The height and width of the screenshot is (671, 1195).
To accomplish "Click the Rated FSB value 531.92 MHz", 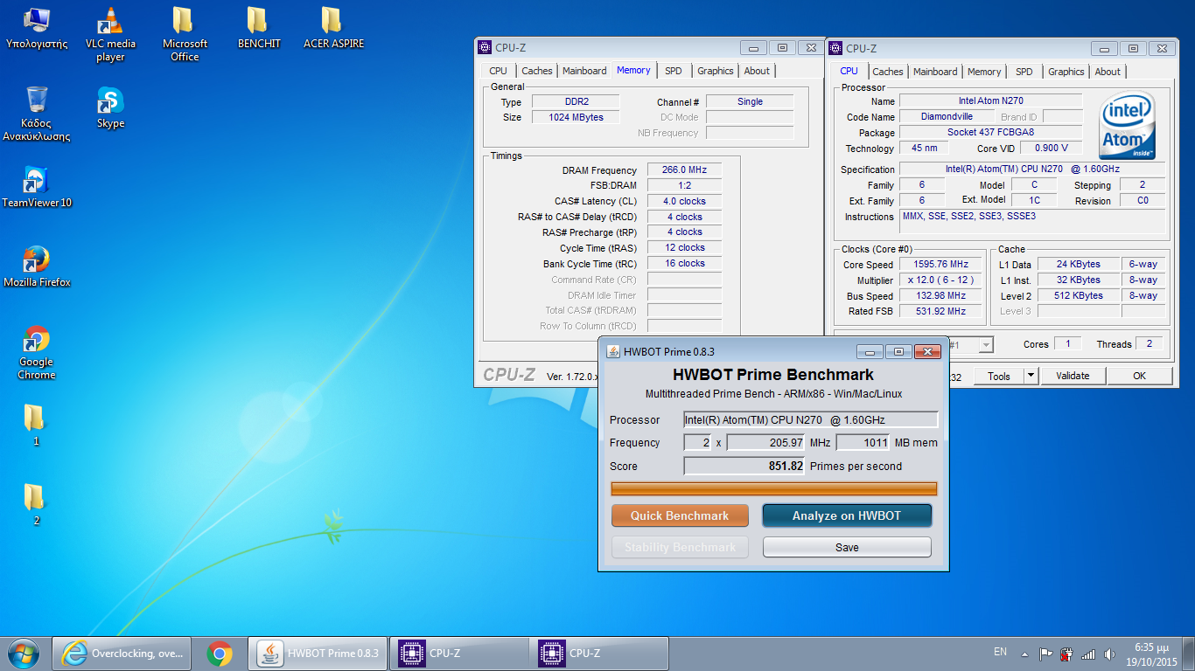I will [x=942, y=311].
